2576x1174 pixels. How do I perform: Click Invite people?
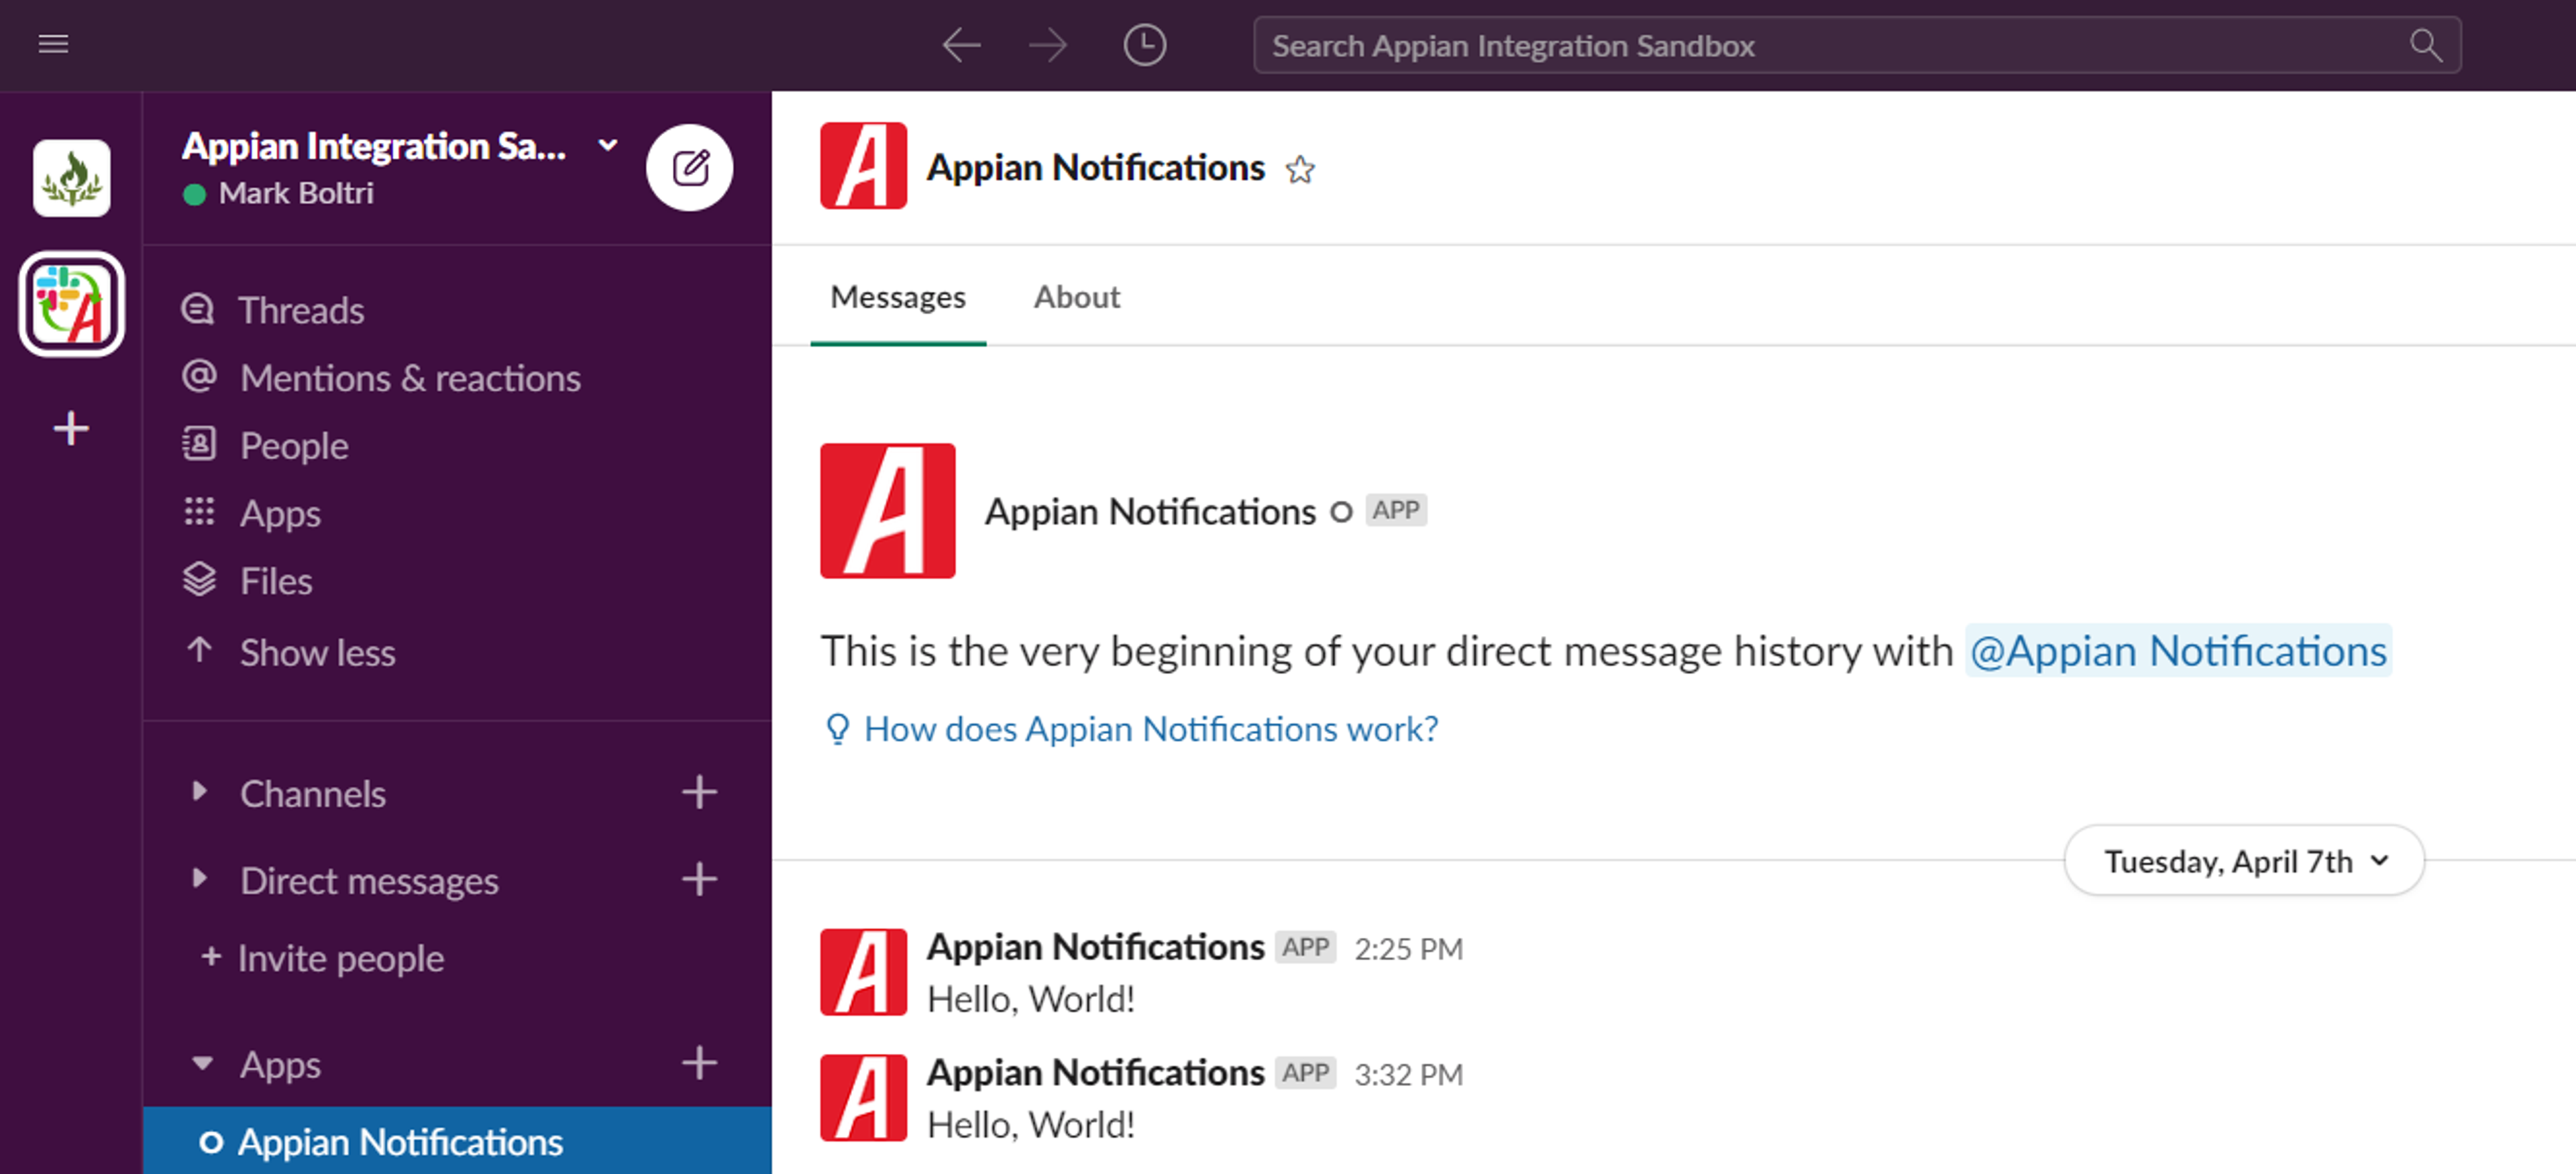(323, 959)
